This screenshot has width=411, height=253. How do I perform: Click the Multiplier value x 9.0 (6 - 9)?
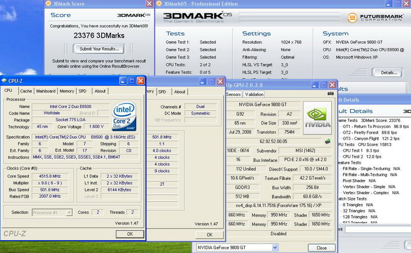coord(50,183)
